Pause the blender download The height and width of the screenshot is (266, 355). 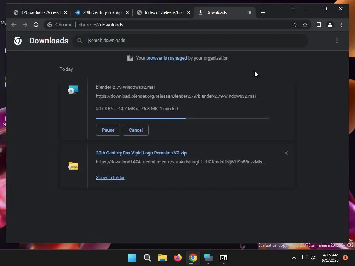tap(108, 130)
